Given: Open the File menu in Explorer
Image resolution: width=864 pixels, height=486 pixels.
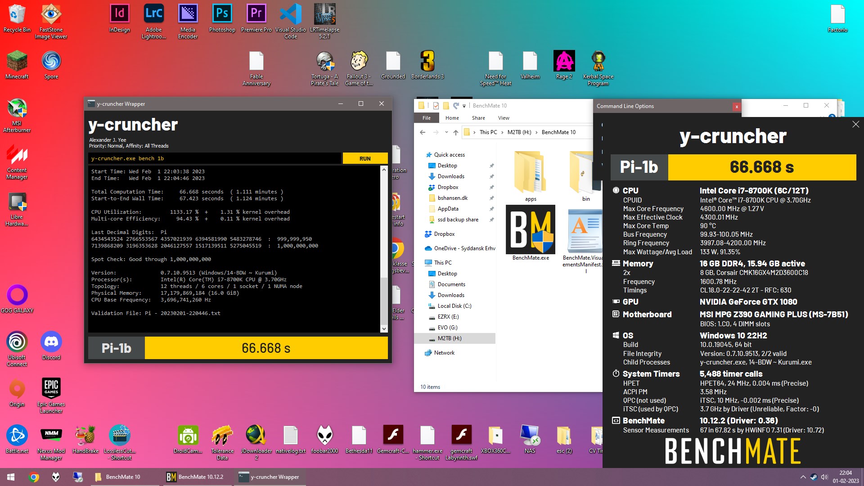Looking at the screenshot, I should 427,118.
